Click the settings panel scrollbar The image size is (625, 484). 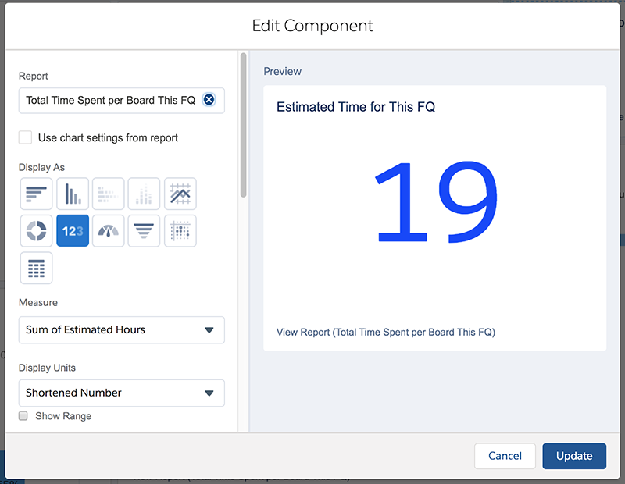[x=244, y=125]
